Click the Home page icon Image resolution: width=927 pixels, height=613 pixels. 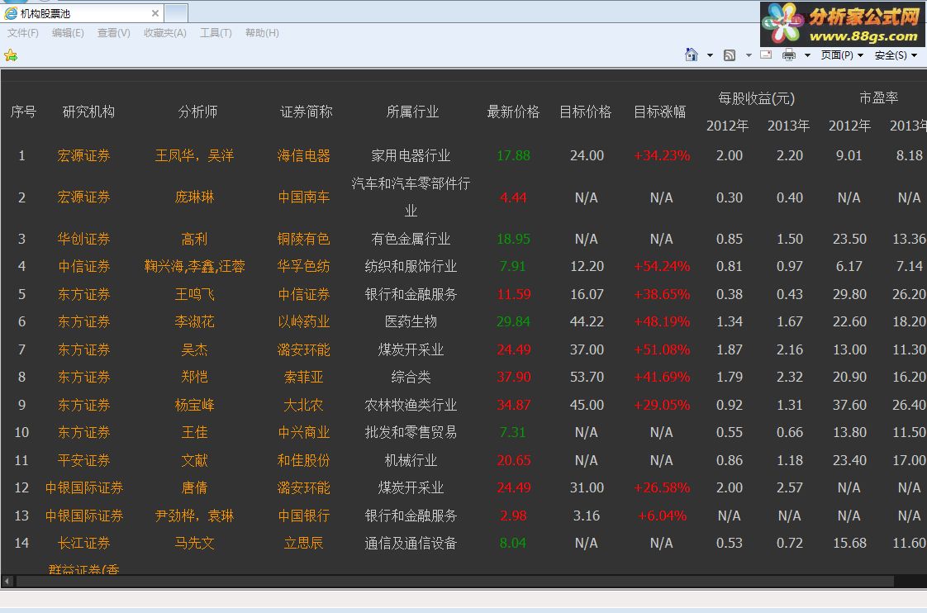tap(691, 55)
